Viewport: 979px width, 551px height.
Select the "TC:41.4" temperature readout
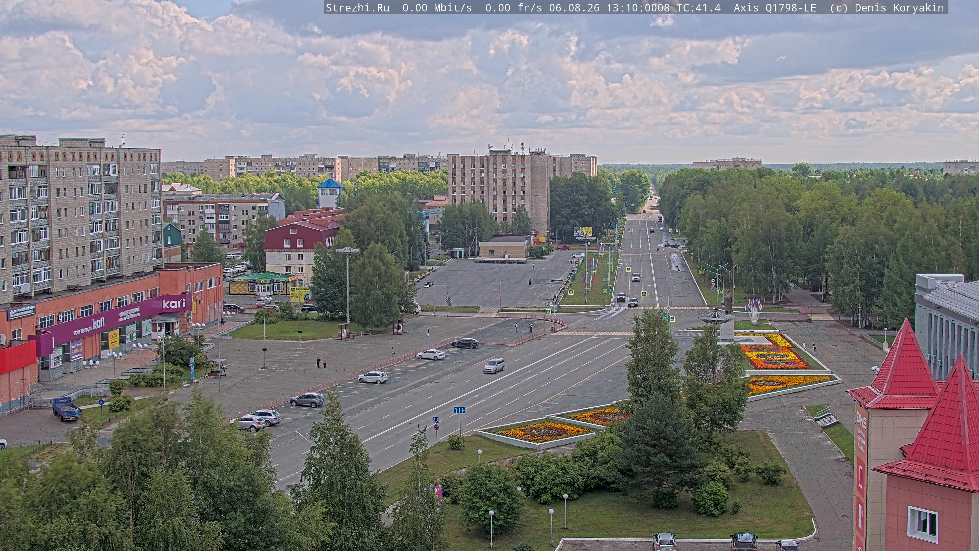coord(699,8)
